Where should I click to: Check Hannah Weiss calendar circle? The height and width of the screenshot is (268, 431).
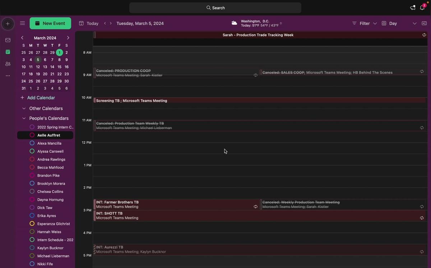point(32,232)
